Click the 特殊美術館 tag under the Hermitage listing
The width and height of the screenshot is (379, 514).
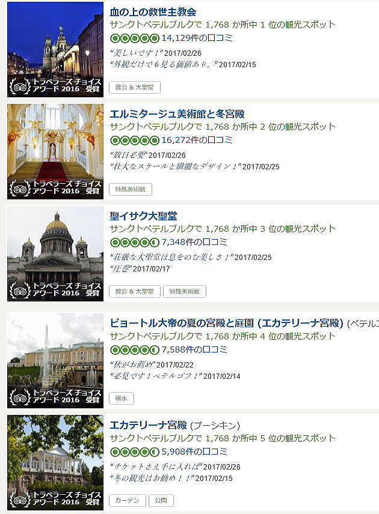point(131,189)
